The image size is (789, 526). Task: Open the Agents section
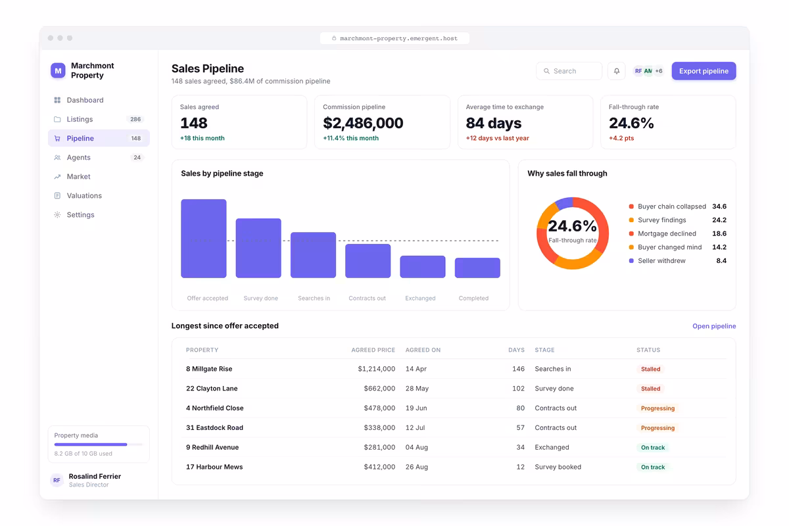[99, 157]
